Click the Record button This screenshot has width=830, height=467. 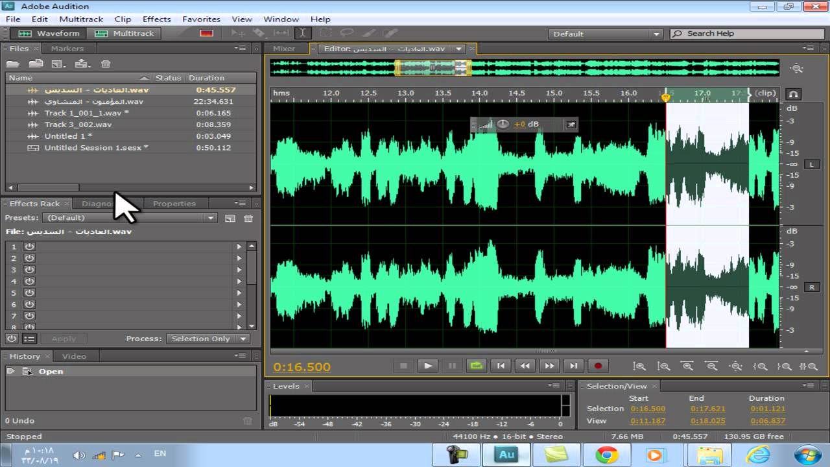(598, 366)
